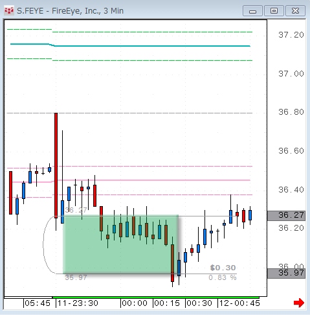The height and width of the screenshot is (315, 310).
Task: Click the 36.27 label above the green box
Action: coord(76,210)
